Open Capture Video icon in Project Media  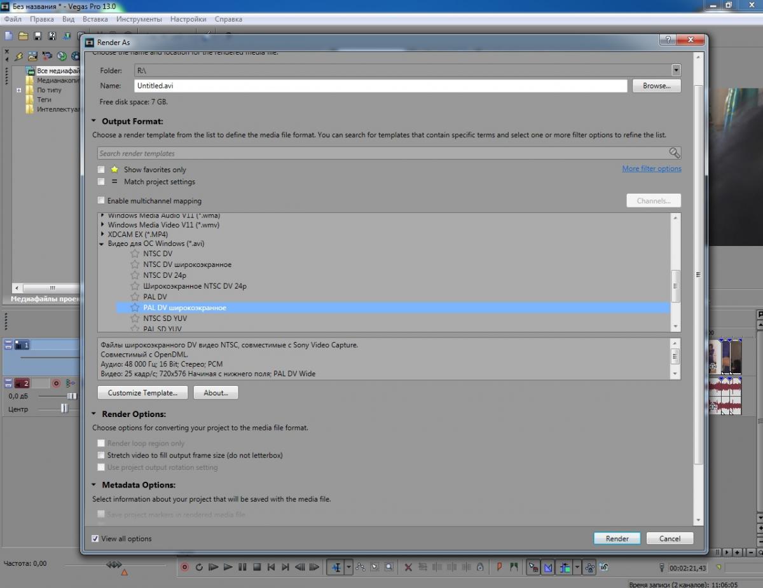[x=47, y=56]
